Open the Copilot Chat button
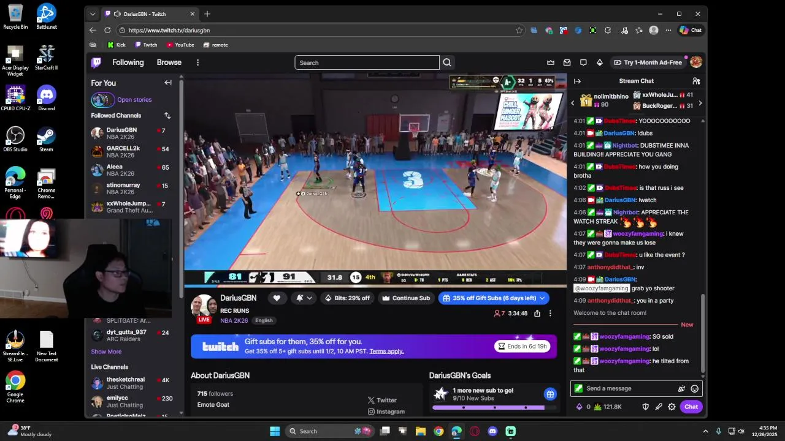 [x=691, y=30]
